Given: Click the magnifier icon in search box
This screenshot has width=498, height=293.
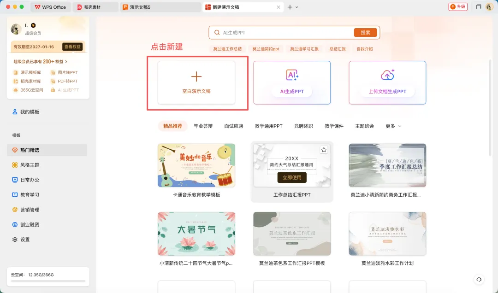Looking at the screenshot, I should [x=217, y=33].
